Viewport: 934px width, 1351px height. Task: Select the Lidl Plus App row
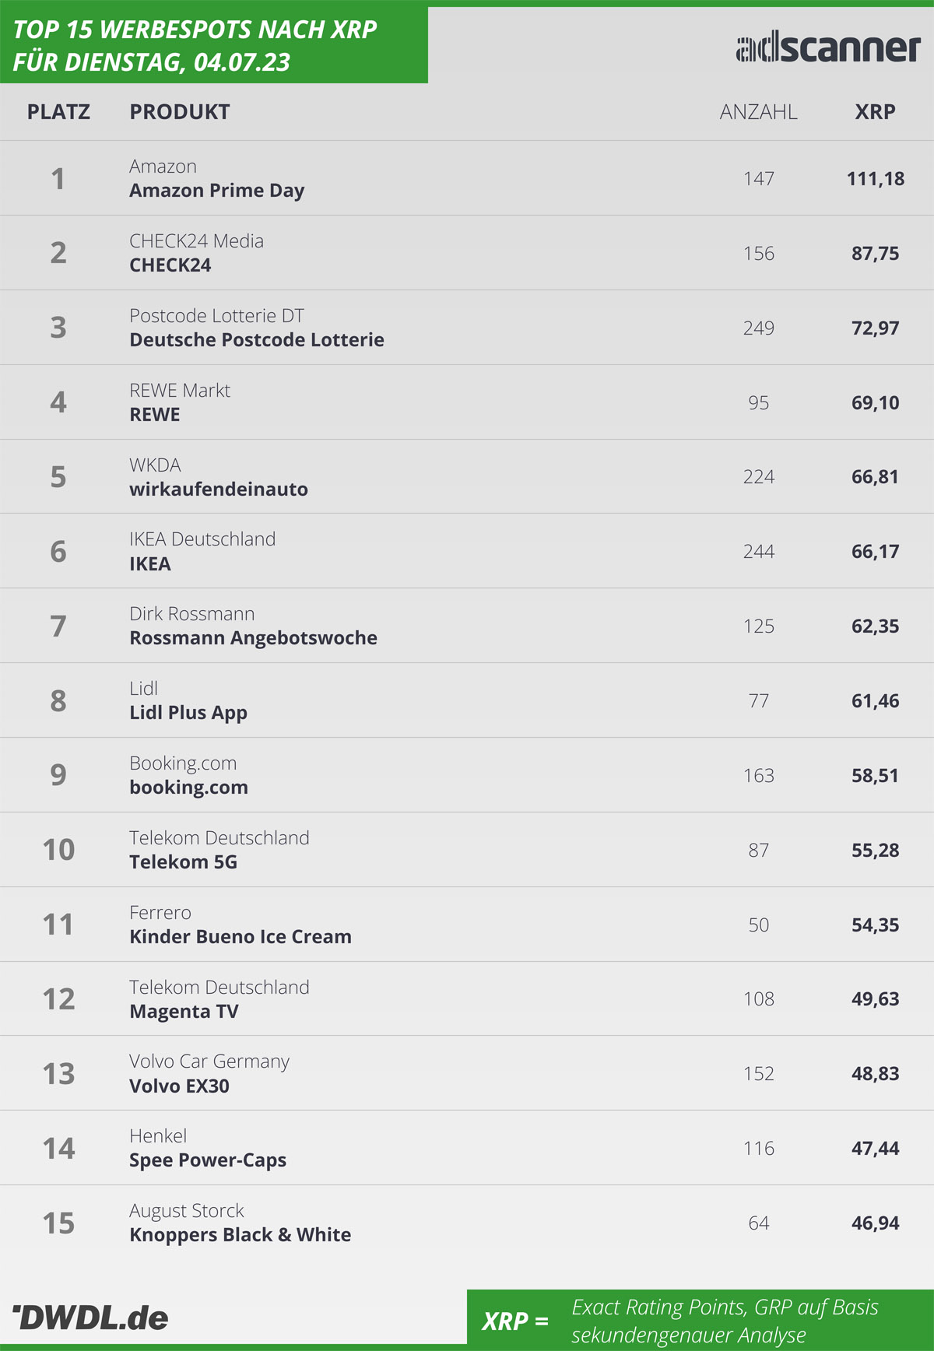467,700
